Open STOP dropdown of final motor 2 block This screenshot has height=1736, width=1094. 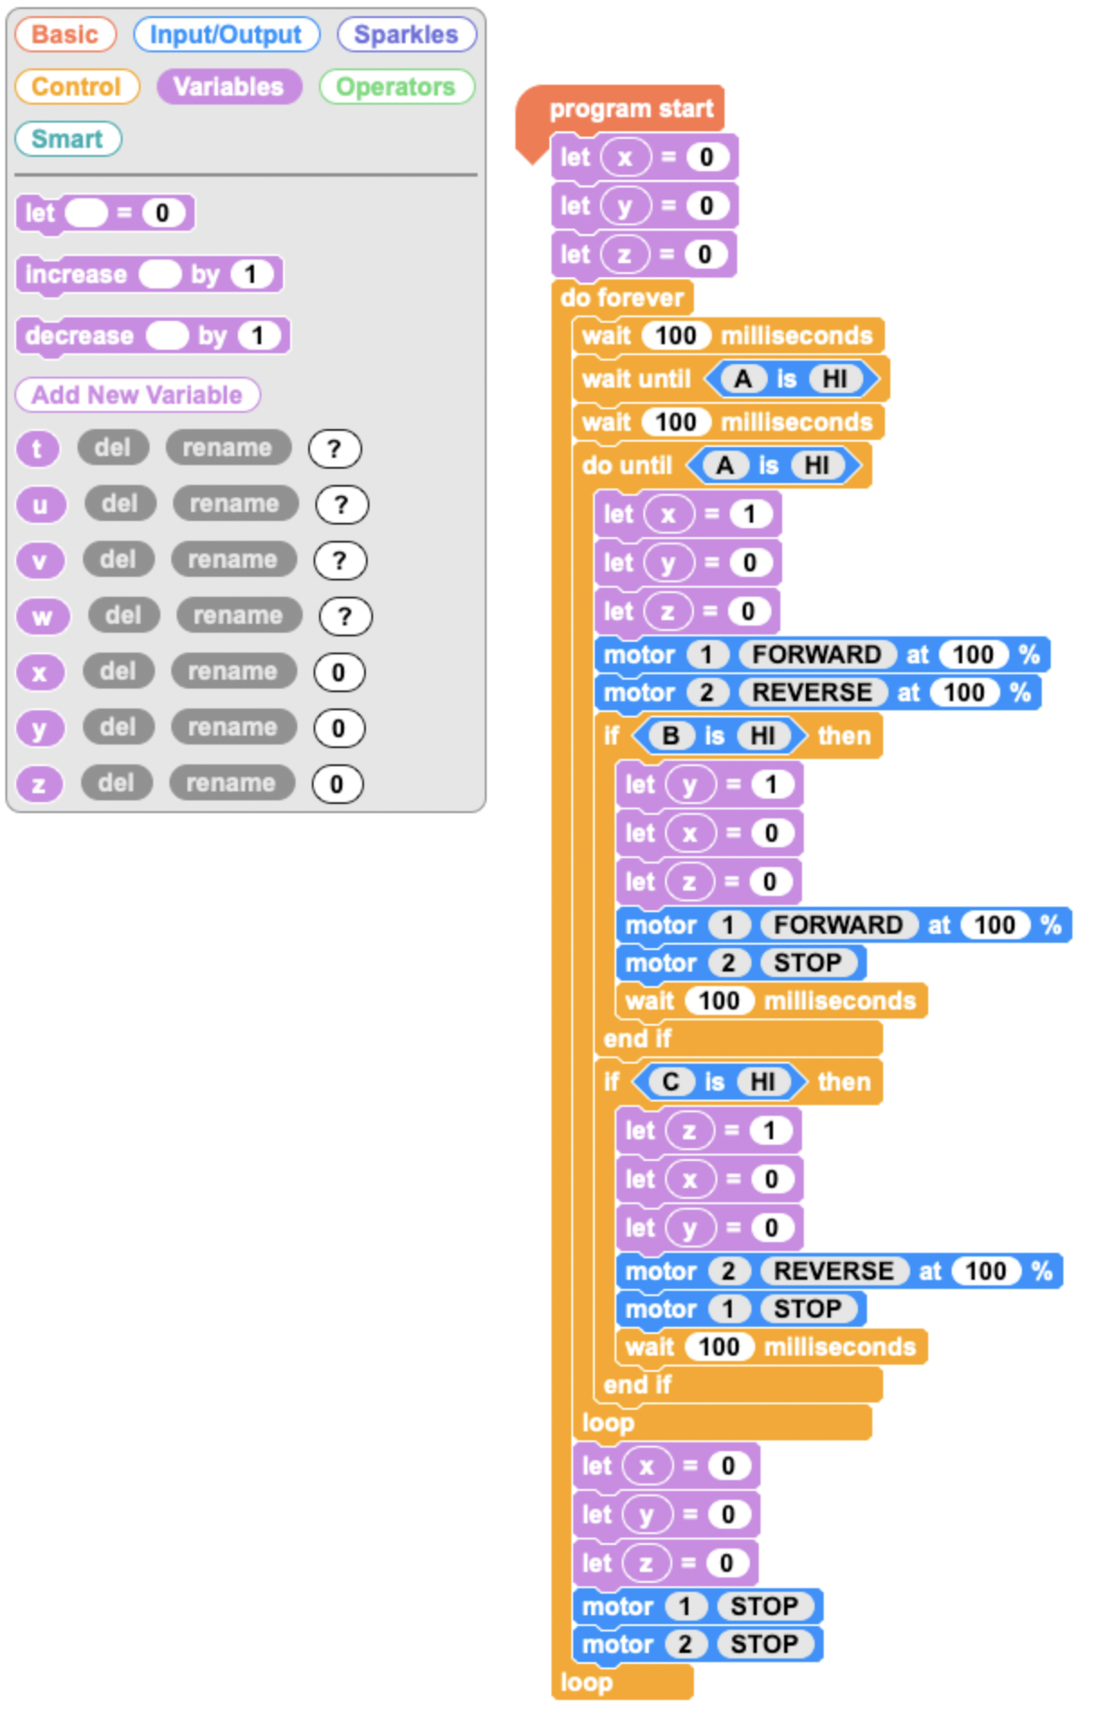[x=765, y=1644]
